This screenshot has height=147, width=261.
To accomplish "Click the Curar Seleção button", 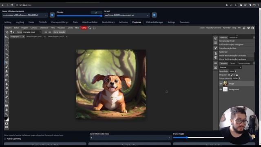I will [x=59, y=32].
